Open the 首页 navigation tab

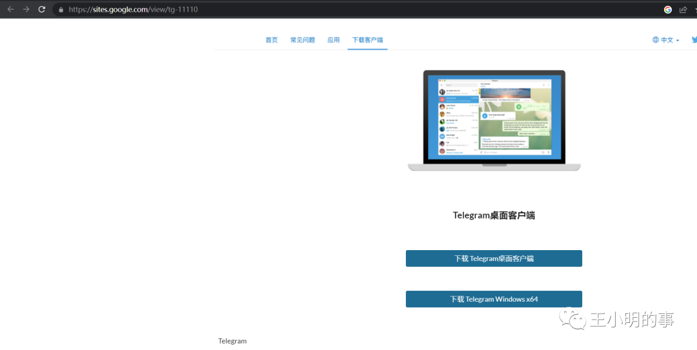coord(272,40)
